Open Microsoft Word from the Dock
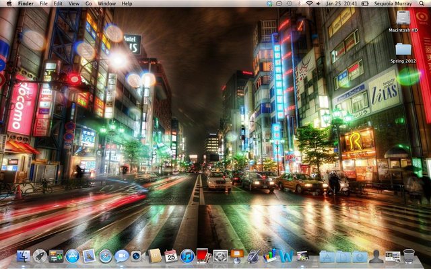 (286, 256)
